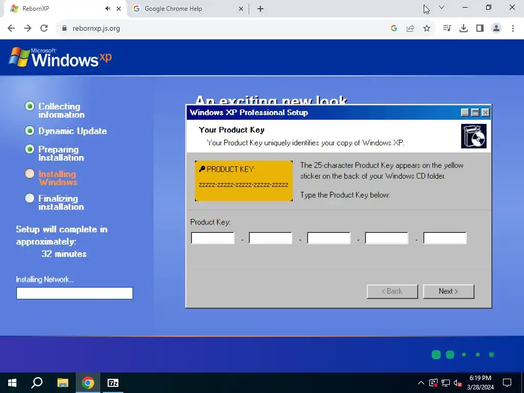Open 7-Zip from the taskbar

coord(113,383)
